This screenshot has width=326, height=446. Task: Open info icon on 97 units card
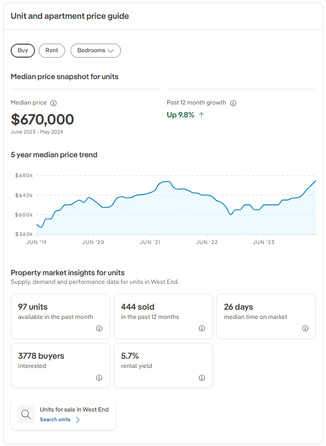tap(99, 329)
